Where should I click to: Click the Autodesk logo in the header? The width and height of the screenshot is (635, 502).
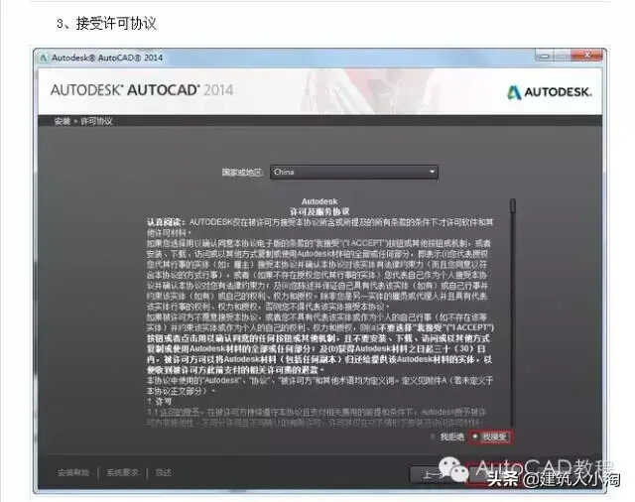tap(550, 92)
